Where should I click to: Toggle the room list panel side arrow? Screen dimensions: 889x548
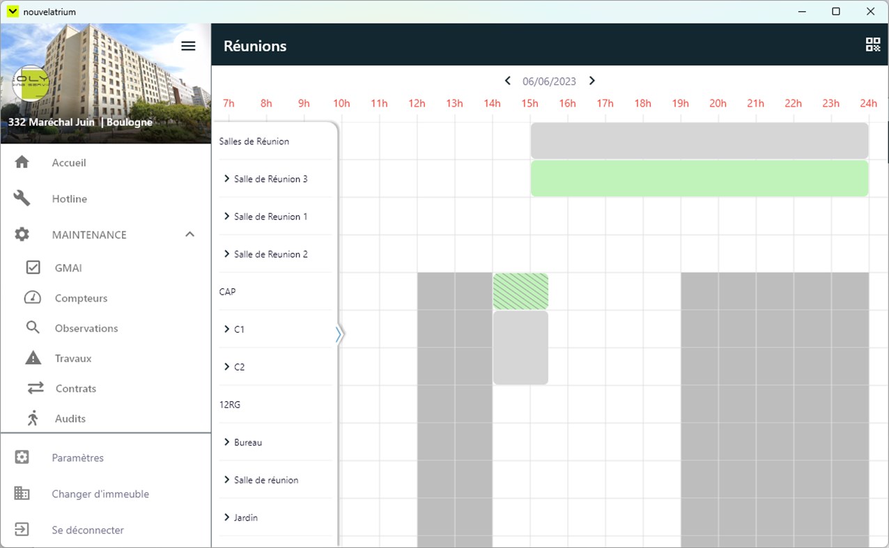pyautogui.click(x=339, y=335)
